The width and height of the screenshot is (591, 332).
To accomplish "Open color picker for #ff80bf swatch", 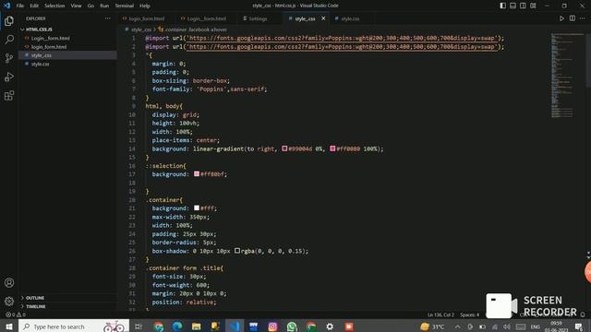I will 197,174.
